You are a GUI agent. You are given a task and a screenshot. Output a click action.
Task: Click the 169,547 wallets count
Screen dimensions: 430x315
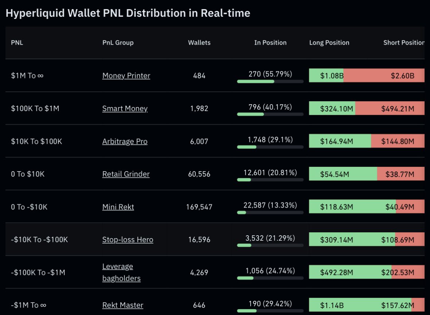(199, 207)
